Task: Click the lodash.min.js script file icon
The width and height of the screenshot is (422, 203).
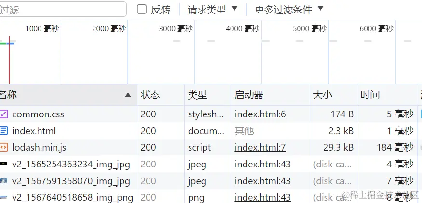Action: click(x=3, y=147)
